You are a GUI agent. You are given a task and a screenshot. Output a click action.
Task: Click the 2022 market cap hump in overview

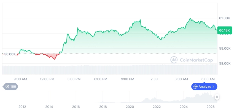tap(150, 100)
